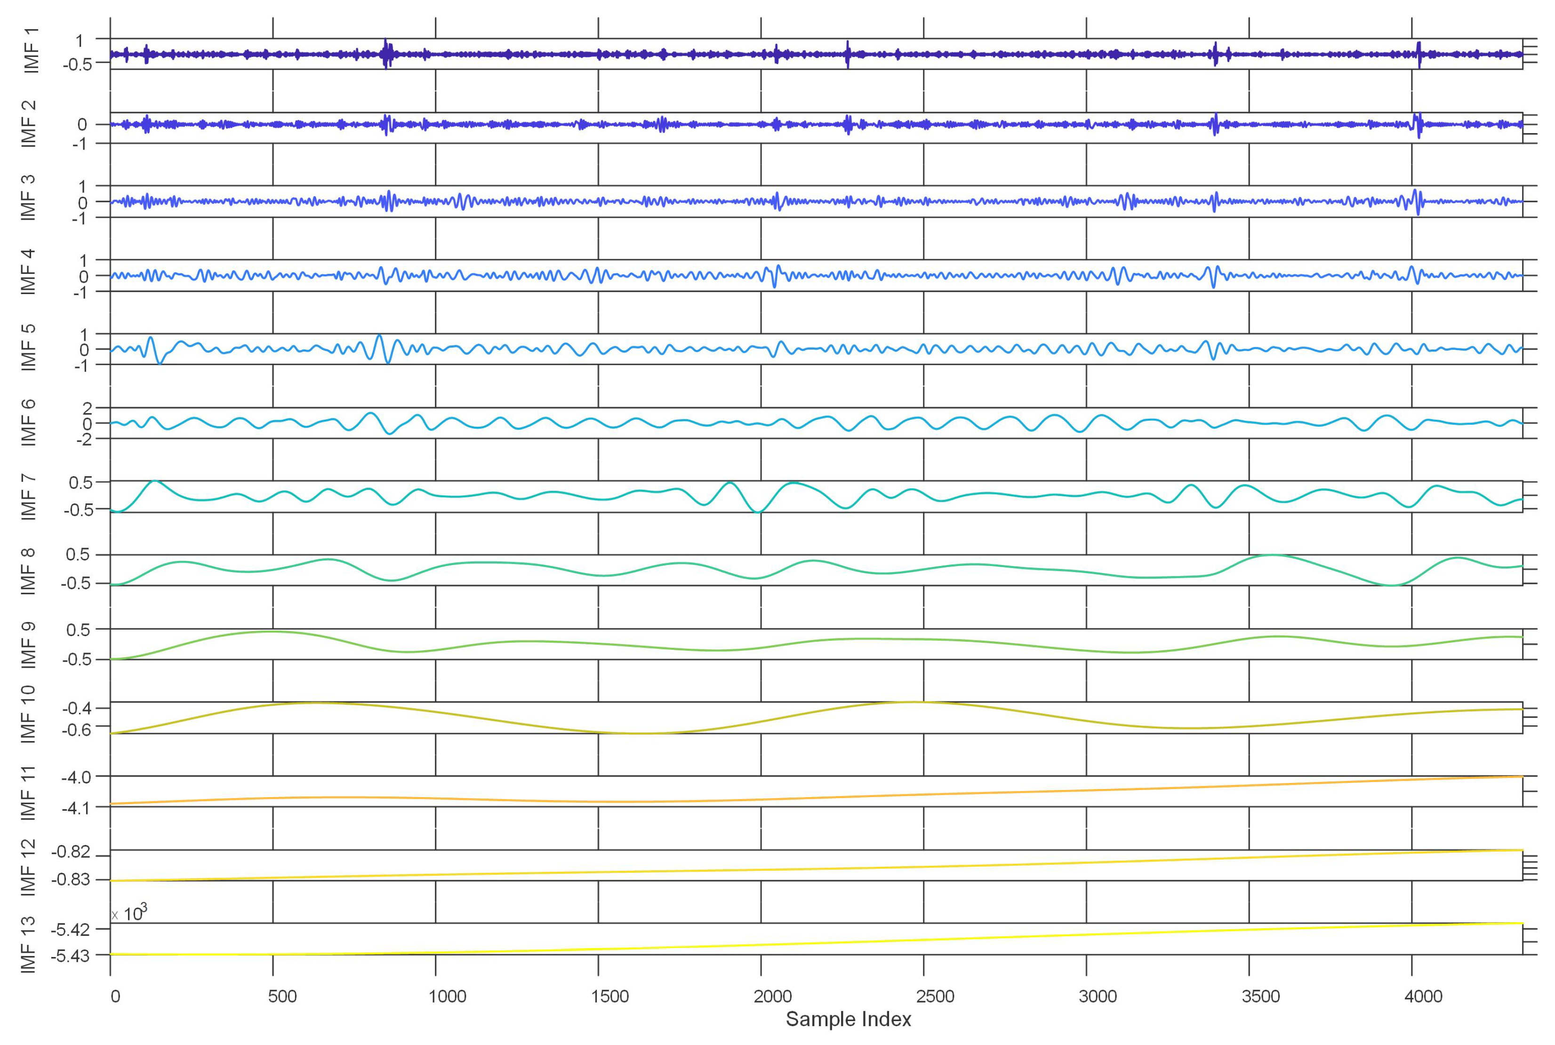Click the IMF 1 axis label
1555x1045 pixels.
(30, 50)
